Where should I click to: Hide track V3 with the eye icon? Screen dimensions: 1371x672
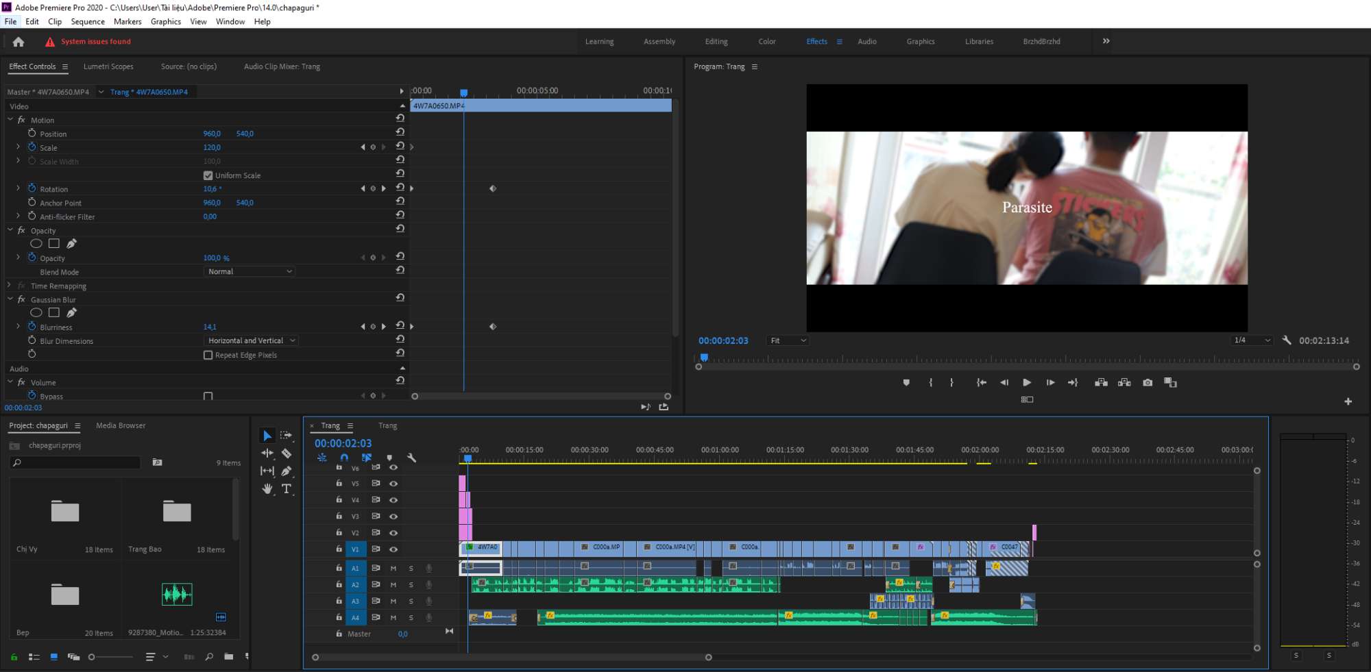[393, 517]
